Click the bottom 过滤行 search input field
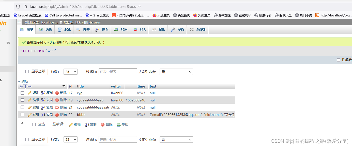This screenshot has height=146, width=352. [x=118, y=139]
